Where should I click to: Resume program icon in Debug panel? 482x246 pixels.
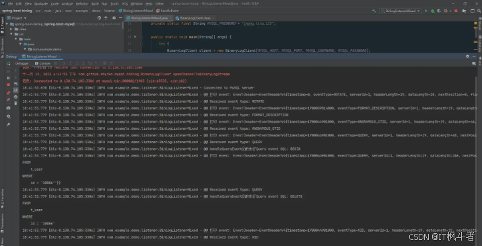8,71
